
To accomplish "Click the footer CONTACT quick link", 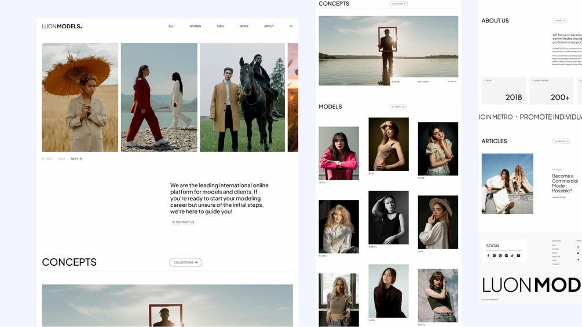I will pyautogui.click(x=555, y=264).
